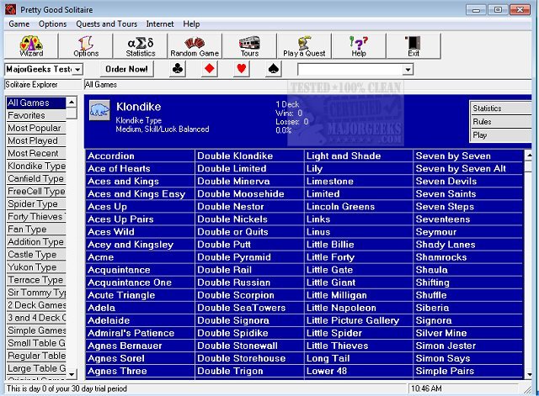Open the Quests and Tours menu
539x396 pixels.
click(106, 24)
